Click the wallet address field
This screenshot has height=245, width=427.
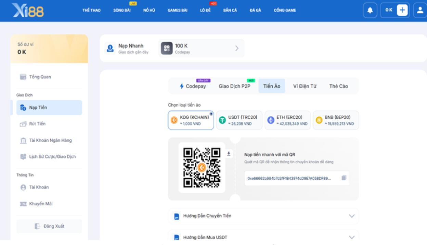(x=297, y=178)
